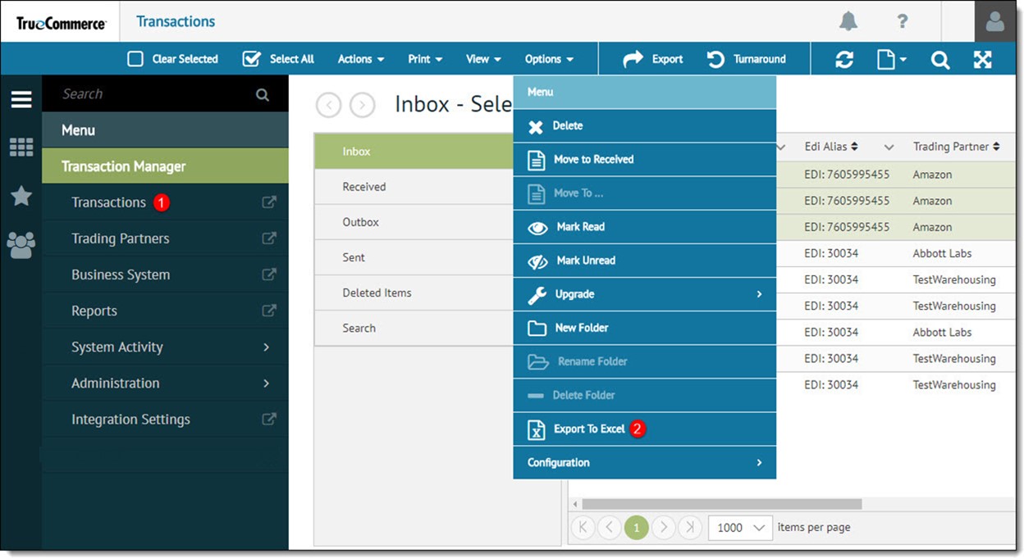The image size is (1024, 558).
Task: Open help via question mark icon
Action: pyautogui.click(x=902, y=21)
